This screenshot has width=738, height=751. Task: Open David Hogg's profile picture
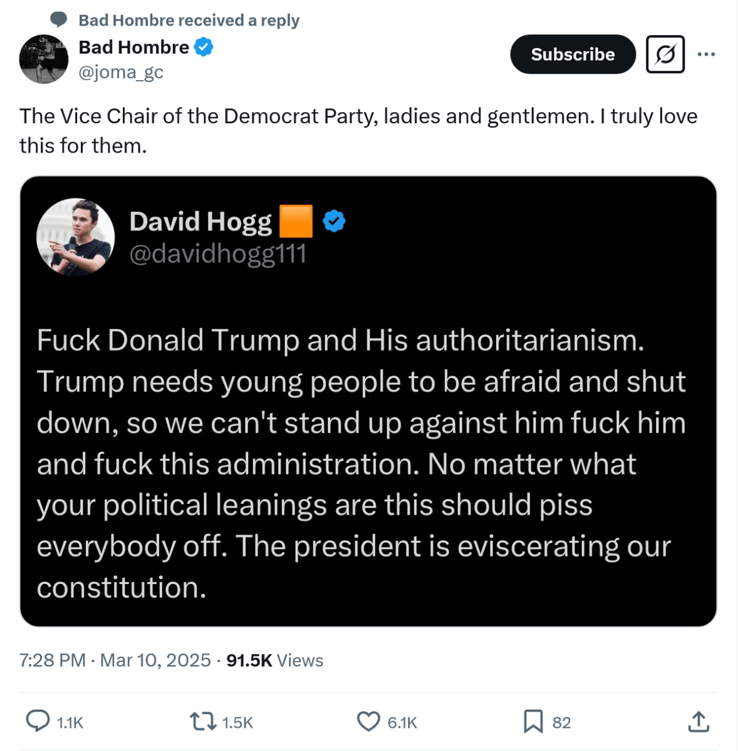(x=76, y=237)
